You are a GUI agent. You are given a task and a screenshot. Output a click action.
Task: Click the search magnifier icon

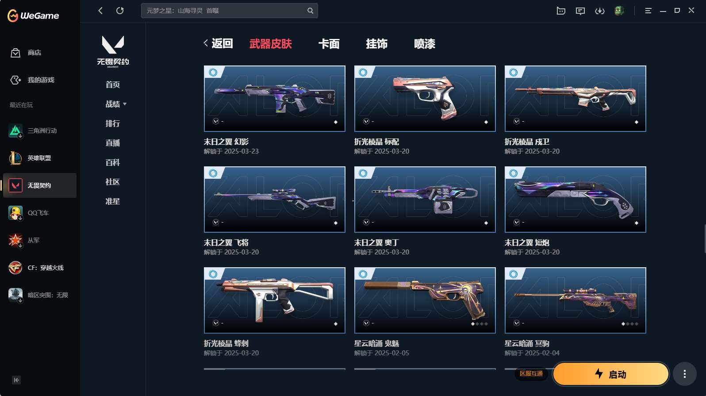[310, 11]
